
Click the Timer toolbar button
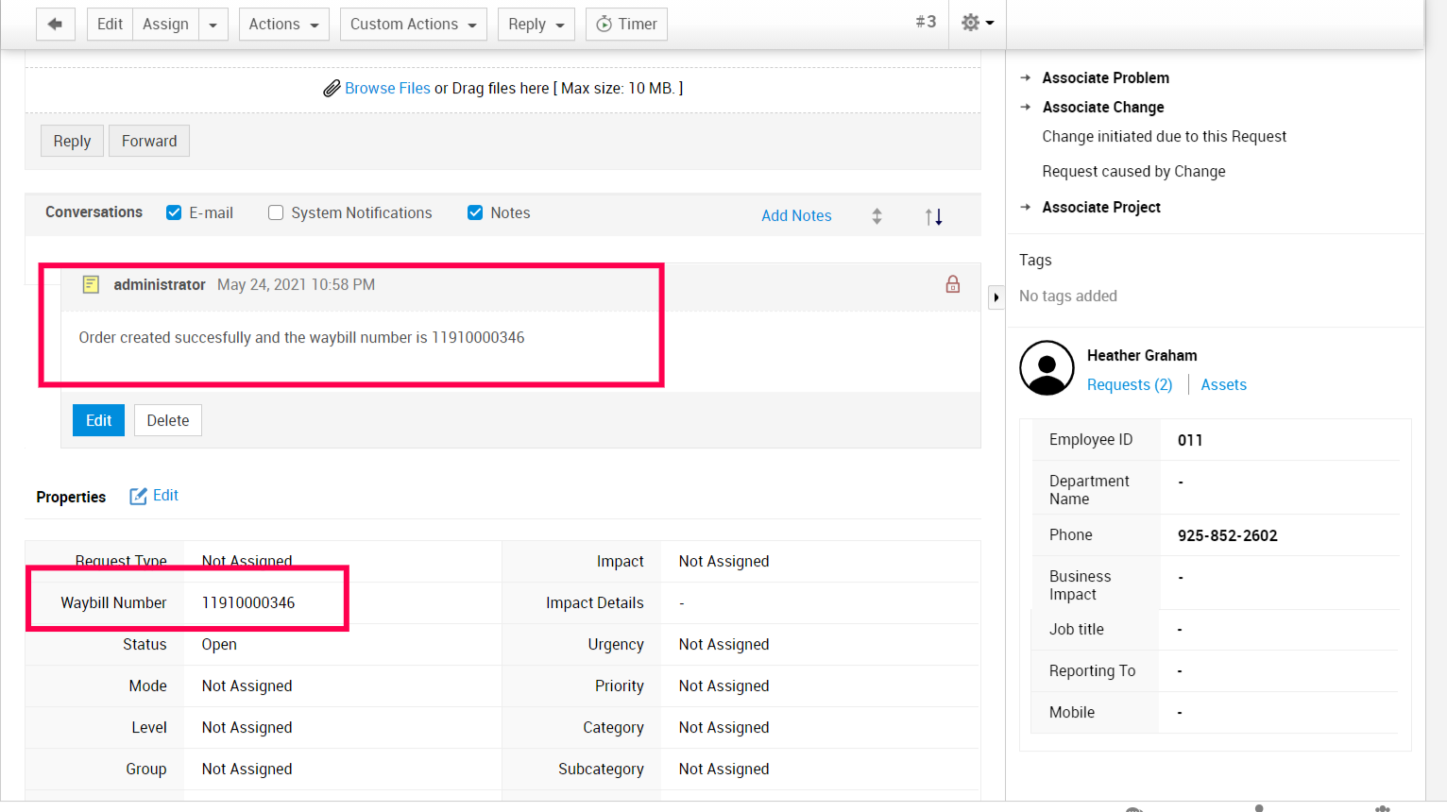click(626, 24)
